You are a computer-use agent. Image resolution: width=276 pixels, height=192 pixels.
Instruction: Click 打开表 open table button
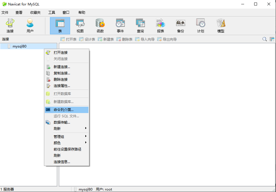[x=68, y=39]
